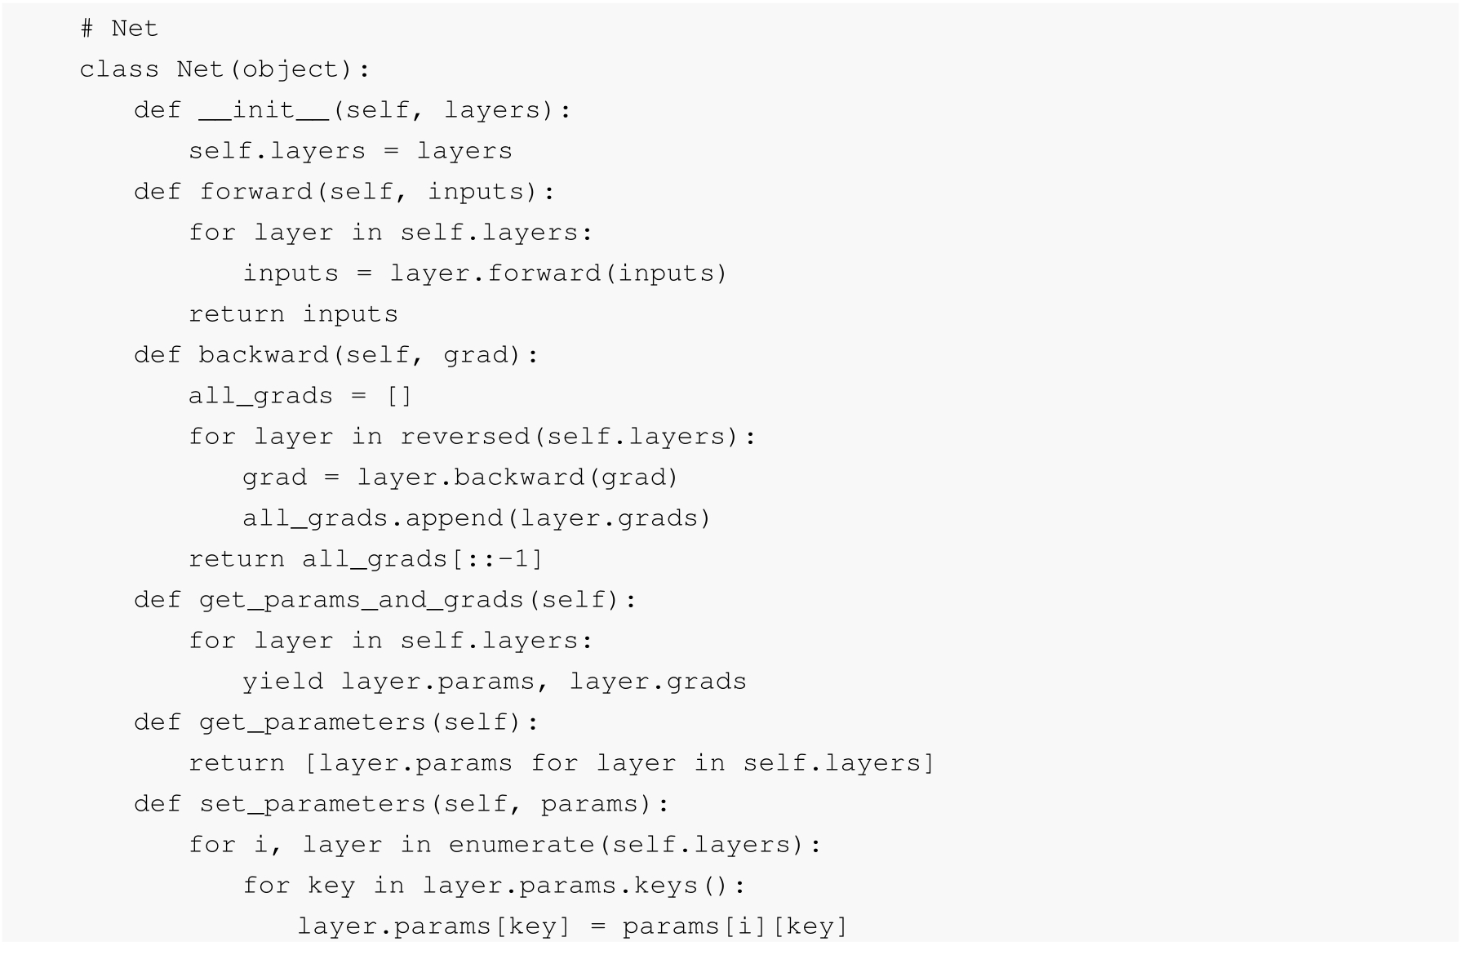
Task: Click 'grad = layer.backward(grad)' line
Action: pos(460,477)
